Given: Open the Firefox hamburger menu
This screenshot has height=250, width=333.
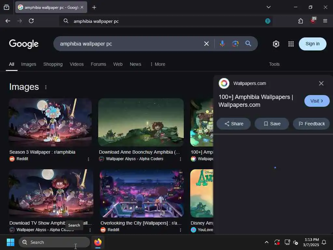Looking at the screenshot, I should 325,21.
